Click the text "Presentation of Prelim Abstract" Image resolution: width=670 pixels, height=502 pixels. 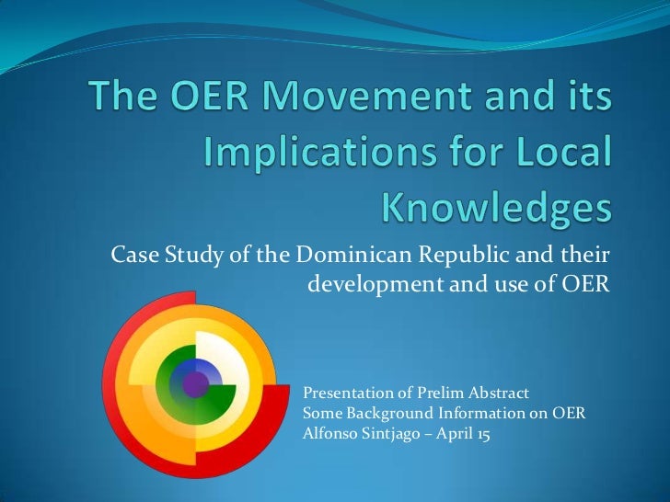[x=416, y=393]
